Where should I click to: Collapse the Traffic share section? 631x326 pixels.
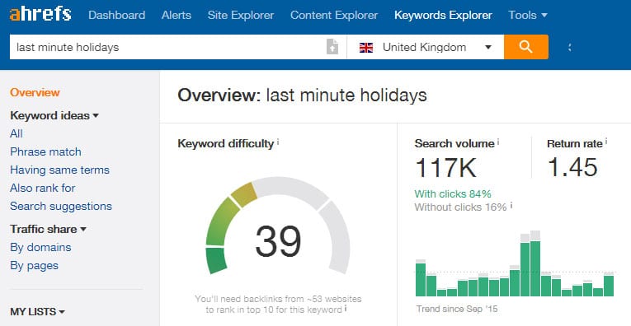click(48, 229)
